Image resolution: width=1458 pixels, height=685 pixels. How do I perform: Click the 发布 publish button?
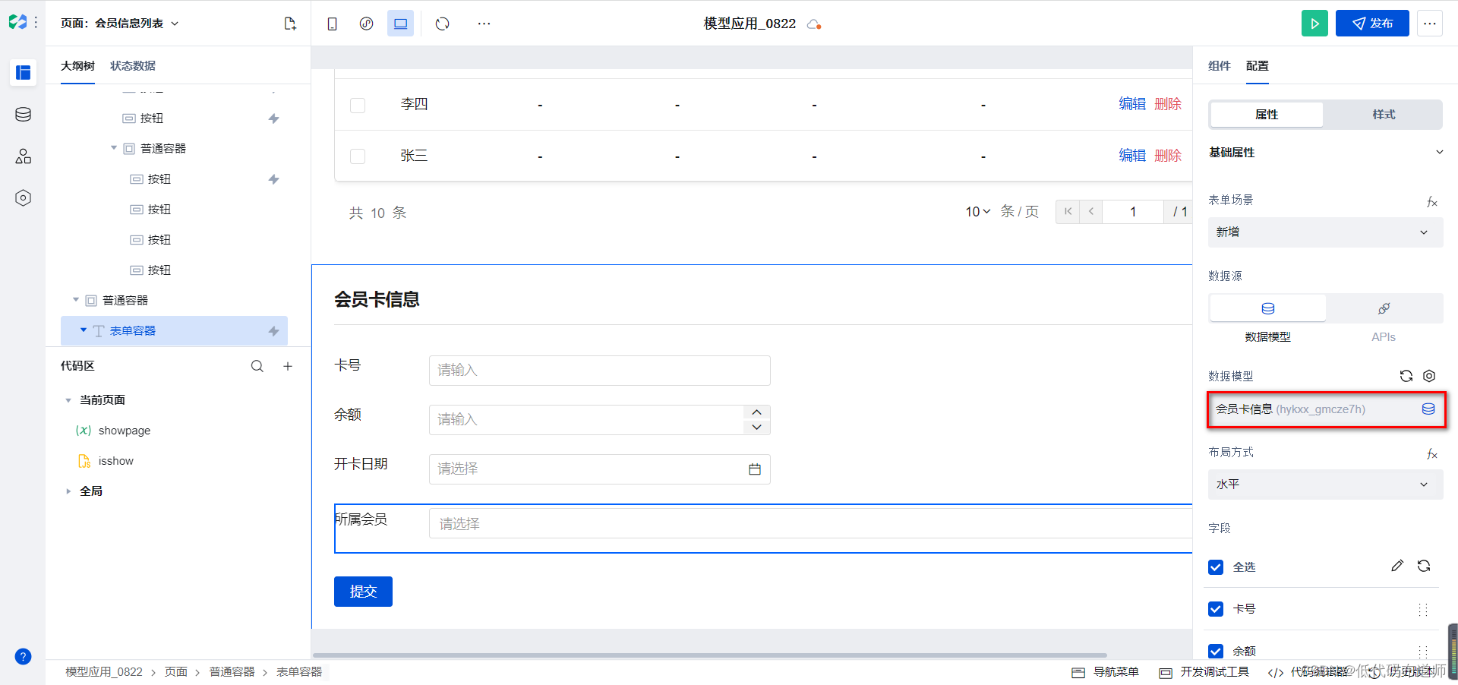(x=1372, y=24)
